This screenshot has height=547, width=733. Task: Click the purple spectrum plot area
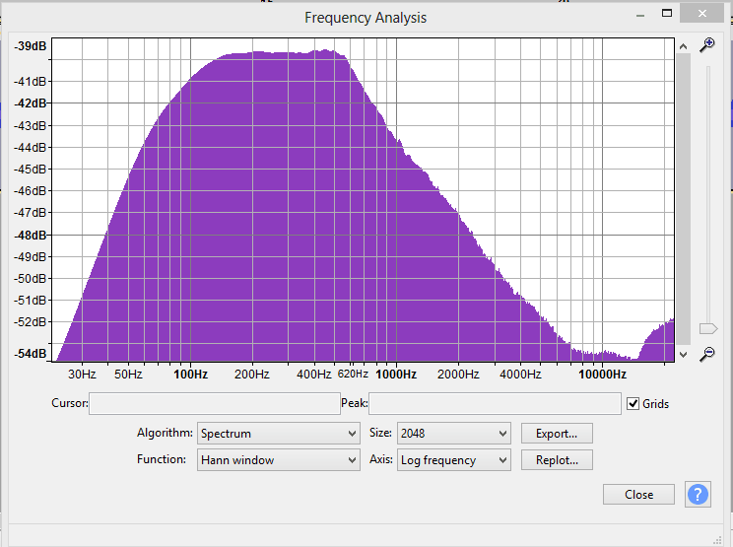363,200
